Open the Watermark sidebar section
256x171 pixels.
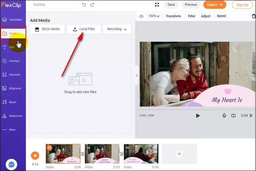(x=12, y=116)
